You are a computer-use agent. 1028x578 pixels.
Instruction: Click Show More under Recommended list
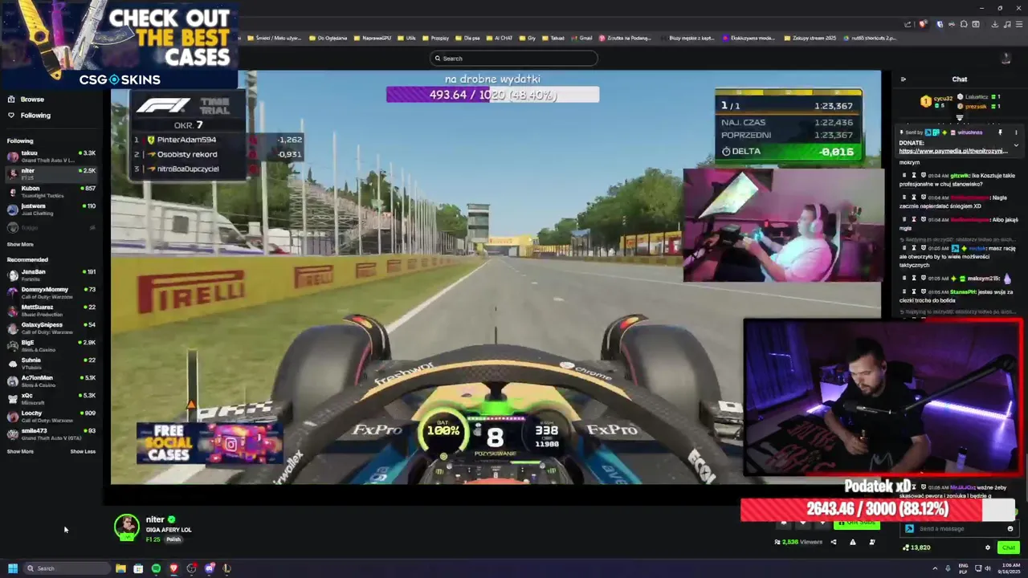click(20, 451)
